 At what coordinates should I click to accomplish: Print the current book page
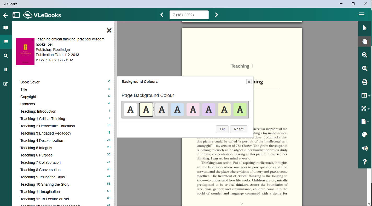click(365, 82)
